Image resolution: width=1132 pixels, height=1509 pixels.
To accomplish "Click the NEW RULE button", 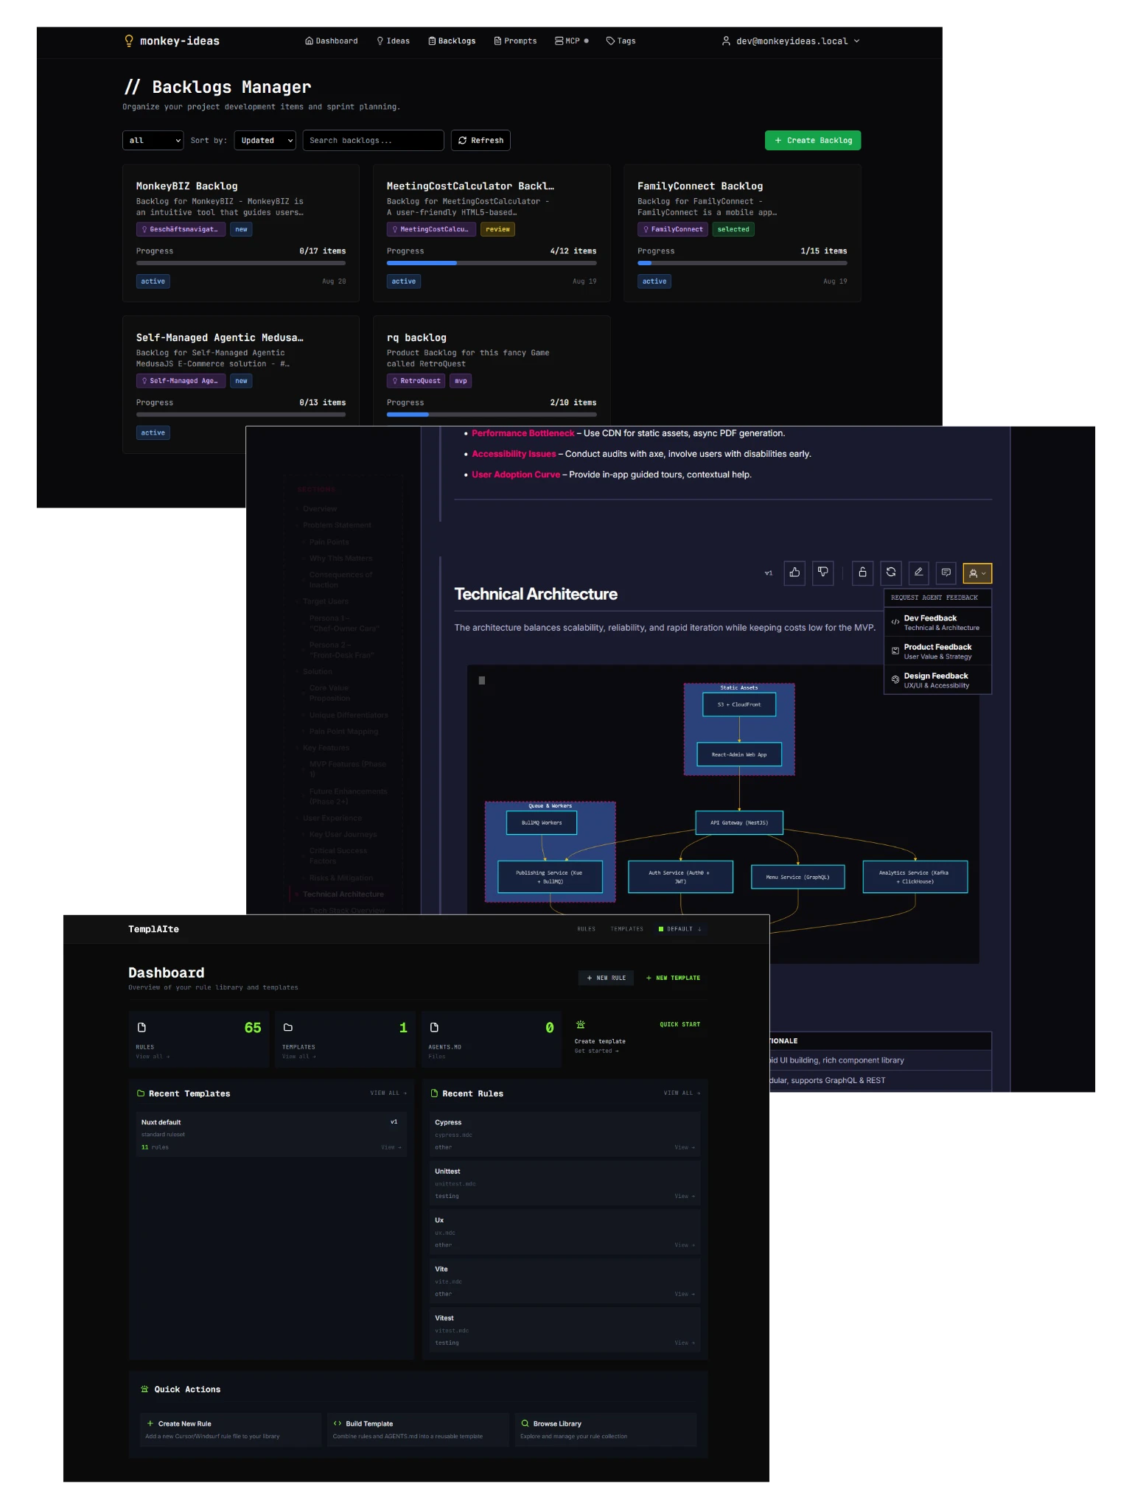I will (x=606, y=978).
